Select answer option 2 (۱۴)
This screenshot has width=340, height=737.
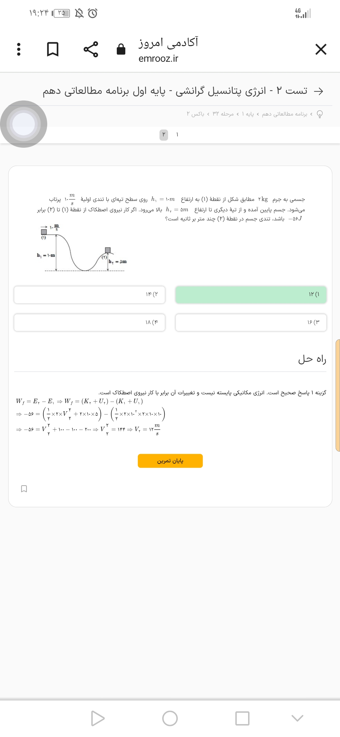point(89,294)
